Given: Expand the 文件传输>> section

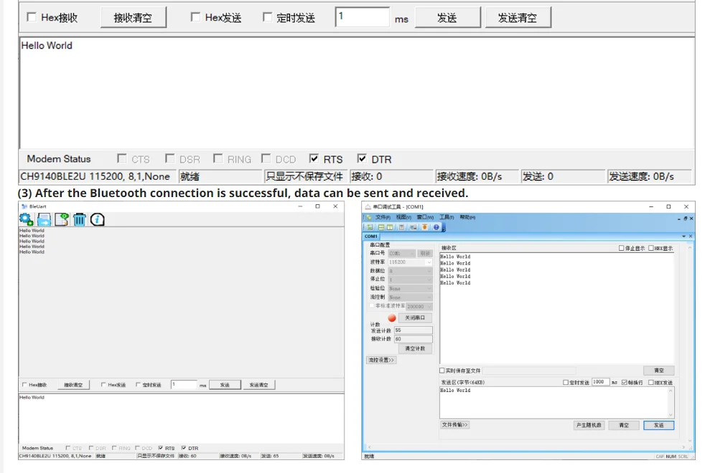Looking at the screenshot, I should point(454,425).
